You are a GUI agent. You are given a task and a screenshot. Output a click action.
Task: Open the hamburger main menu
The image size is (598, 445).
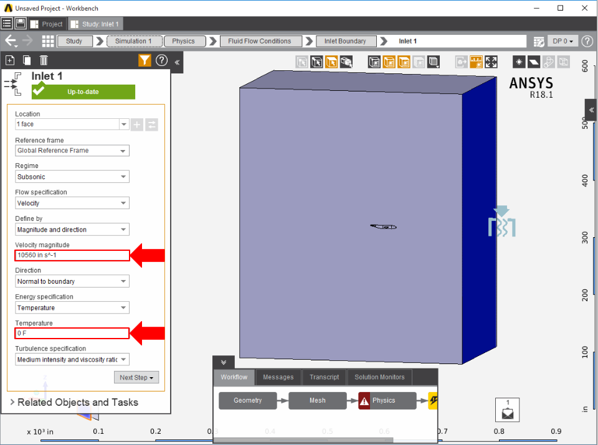coord(7,24)
